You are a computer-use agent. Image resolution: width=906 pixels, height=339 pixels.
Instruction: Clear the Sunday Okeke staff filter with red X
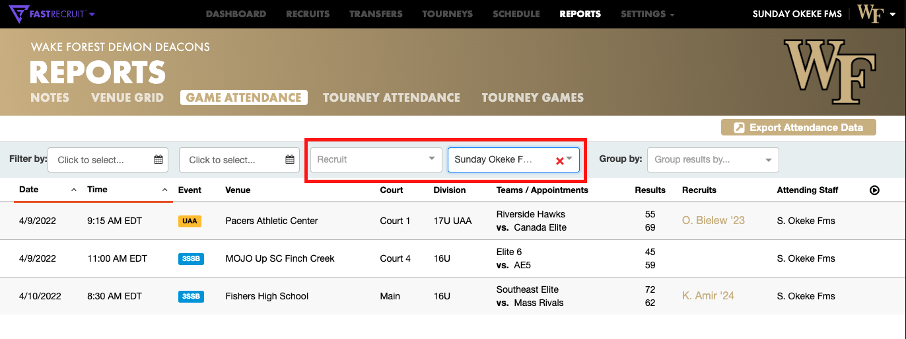559,161
